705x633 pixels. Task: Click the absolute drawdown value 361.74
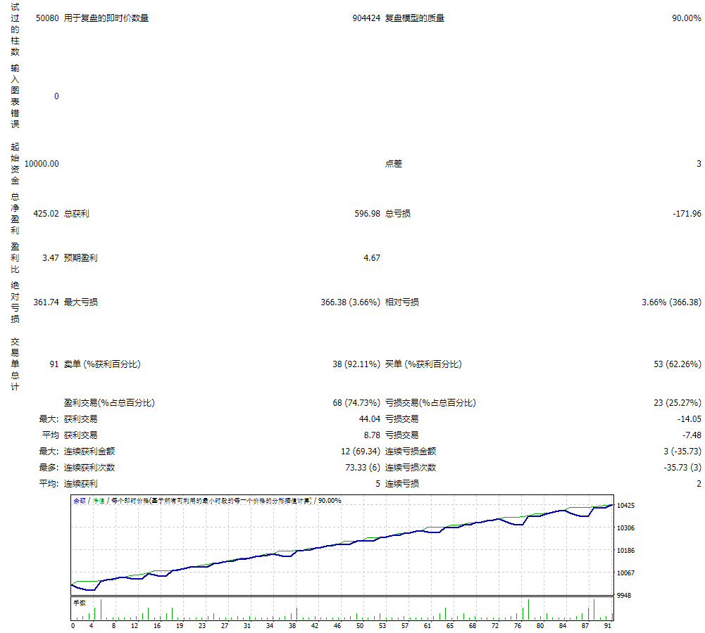(x=46, y=302)
